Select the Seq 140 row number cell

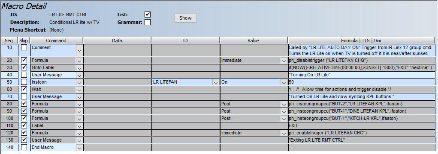pyautogui.click(x=9, y=147)
